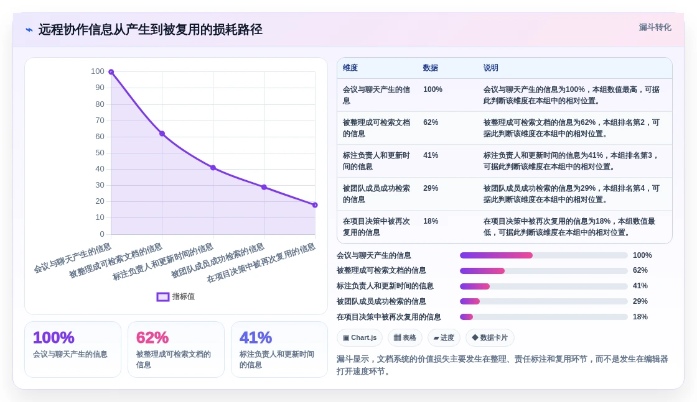697x402 pixels.
Task: Click the 数据卡片 tag chip
Action: pos(490,337)
